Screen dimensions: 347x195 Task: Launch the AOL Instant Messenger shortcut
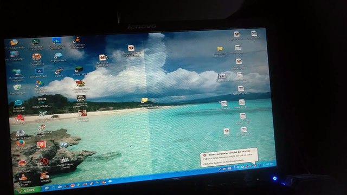[77, 43]
